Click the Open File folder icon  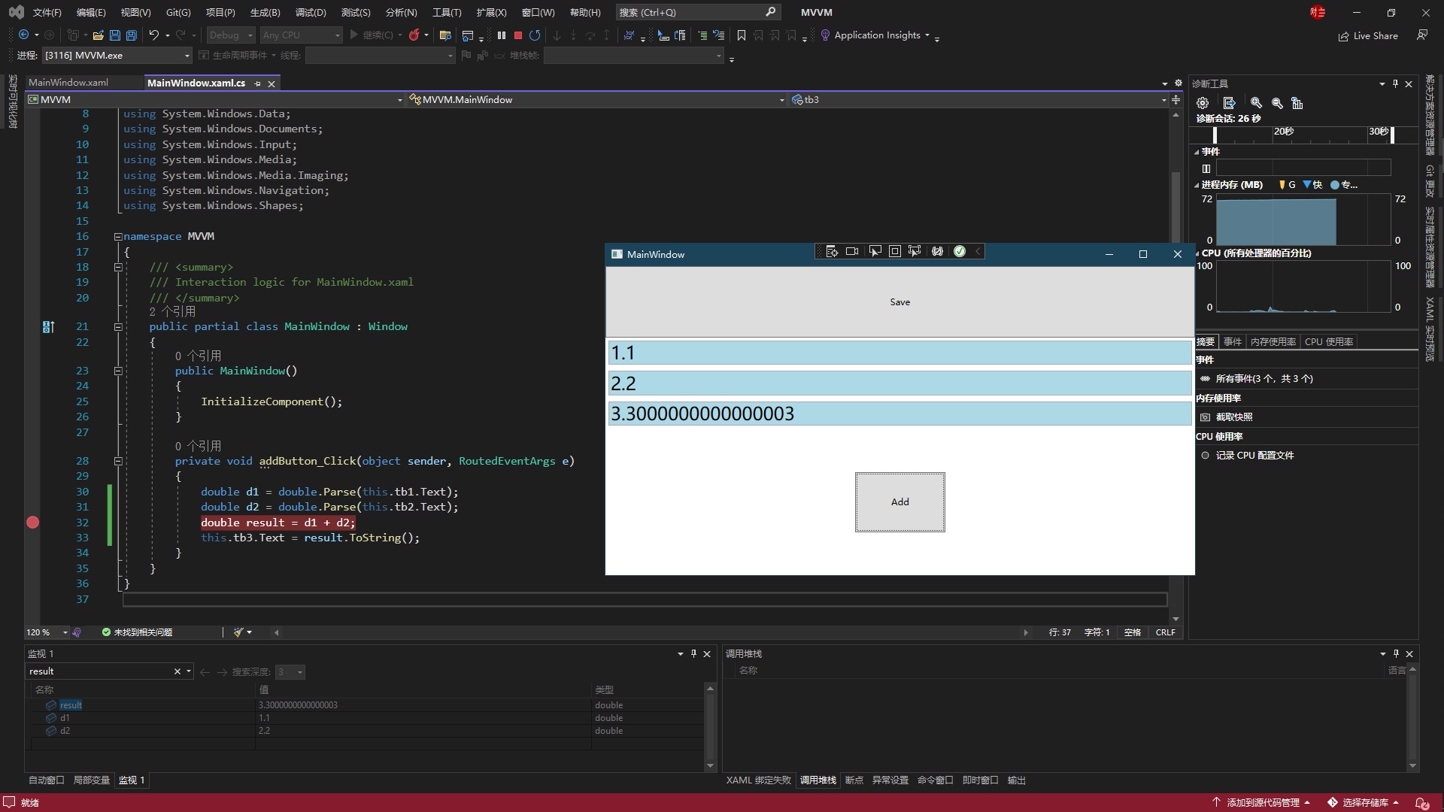(98, 35)
